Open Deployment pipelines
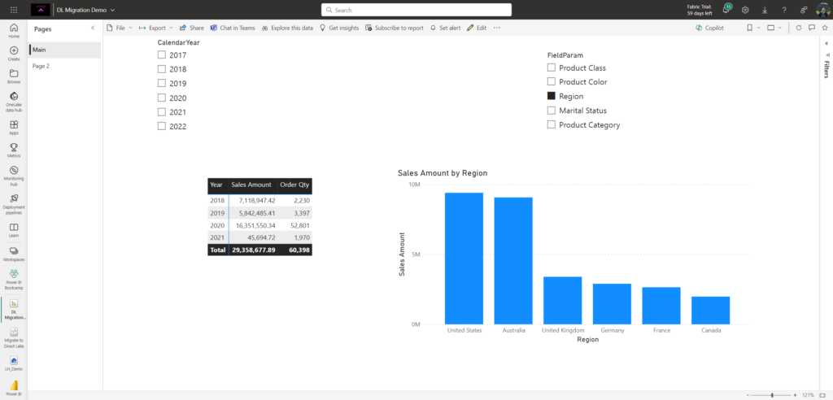 [x=14, y=204]
